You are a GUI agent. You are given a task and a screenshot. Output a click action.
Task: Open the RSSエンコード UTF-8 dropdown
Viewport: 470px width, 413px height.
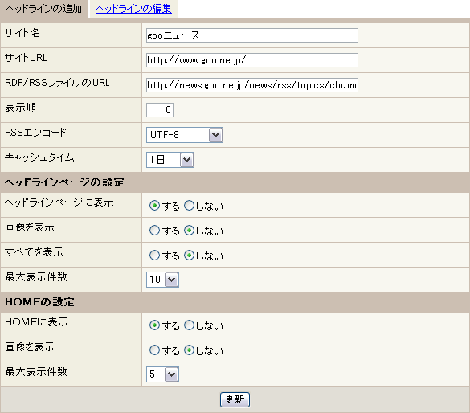(185, 135)
